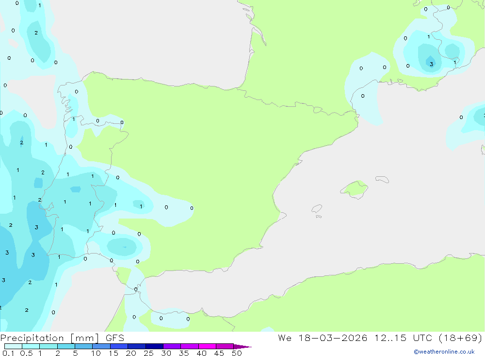Click Mallorca island on the map
This screenshot has height=356, width=485.
tap(355, 189)
